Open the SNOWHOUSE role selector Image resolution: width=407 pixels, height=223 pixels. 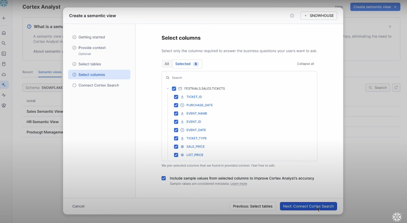pos(319,16)
